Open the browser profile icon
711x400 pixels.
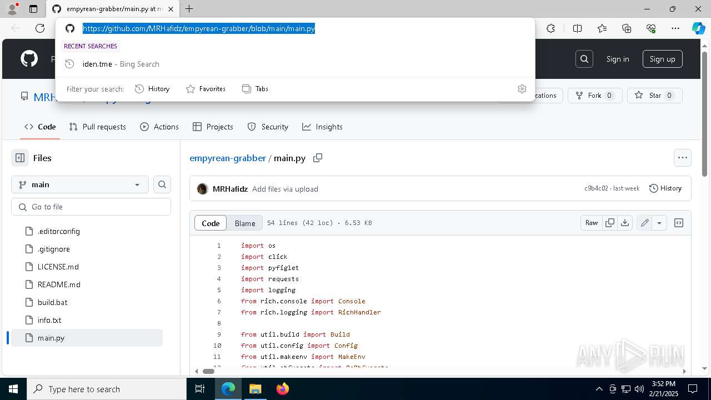click(12, 9)
